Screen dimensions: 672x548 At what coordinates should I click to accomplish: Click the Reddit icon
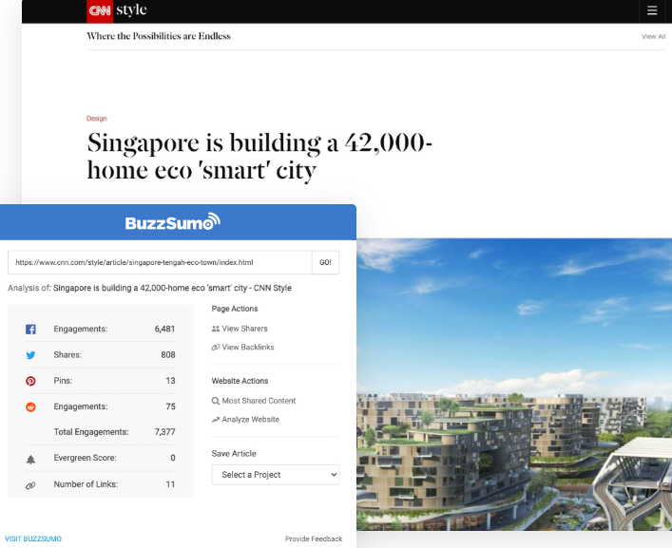(x=30, y=406)
